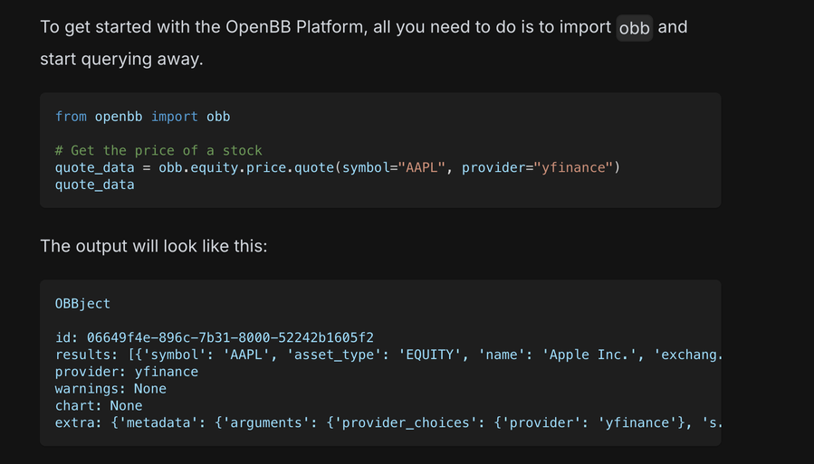814x464 pixels.
Task: Click the 'provider: yfinance' output line
Action: pyautogui.click(x=127, y=372)
